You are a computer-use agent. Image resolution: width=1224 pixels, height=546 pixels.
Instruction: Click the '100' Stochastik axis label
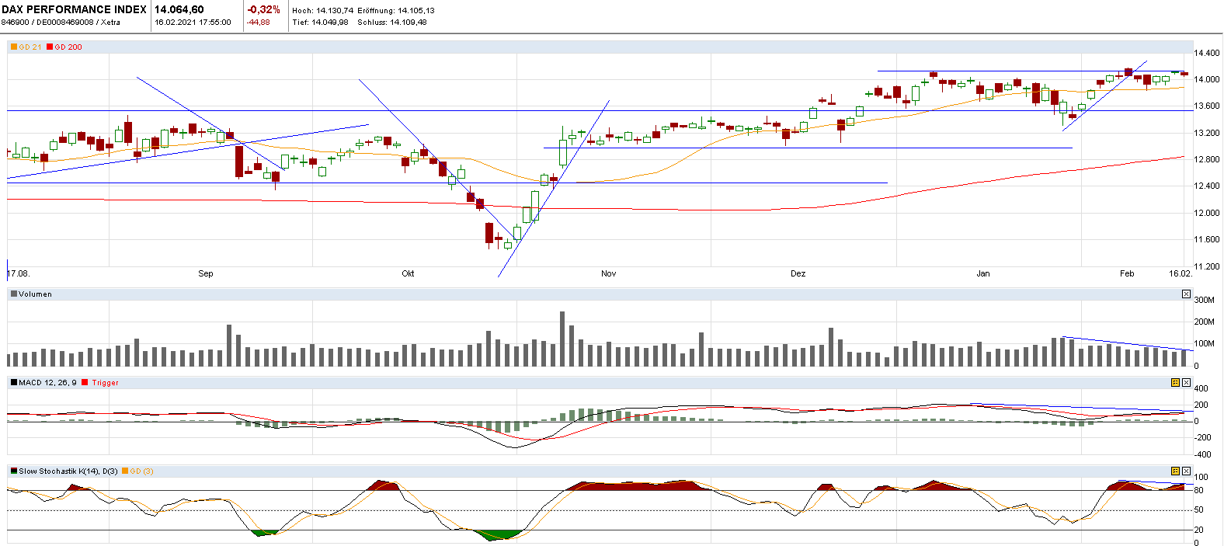coord(1201,477)
